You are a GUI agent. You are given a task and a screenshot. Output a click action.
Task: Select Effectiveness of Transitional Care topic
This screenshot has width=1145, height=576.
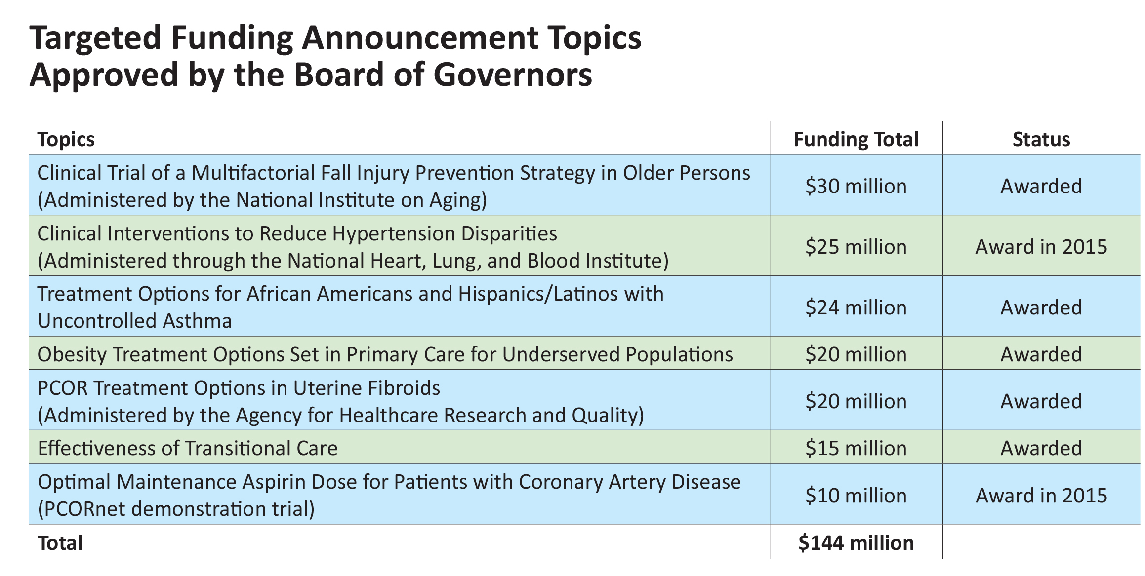click(x=188, y=448)
